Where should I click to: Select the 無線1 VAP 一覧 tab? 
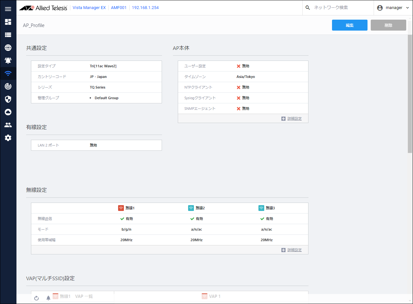[73, 296]
